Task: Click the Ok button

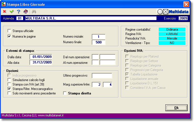Action: click(x=176, y=108)
